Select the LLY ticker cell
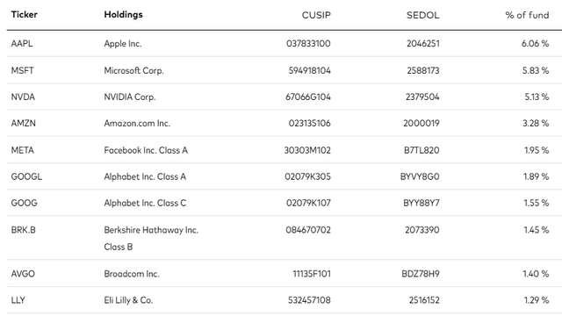The image size is (562, 316). click(18, 300)
